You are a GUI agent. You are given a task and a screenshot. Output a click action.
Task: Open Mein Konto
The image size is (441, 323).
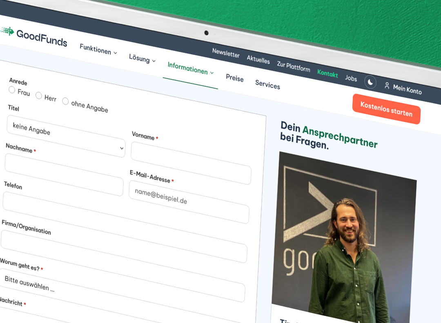[x=407, y=89]
